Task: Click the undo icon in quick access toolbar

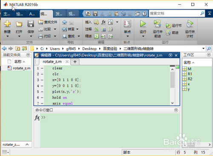Action: click(x=123, y=14)
